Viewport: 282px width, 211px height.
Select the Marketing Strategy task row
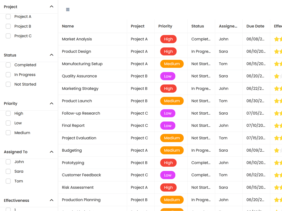pyautogui.click(x=80, y=88)
